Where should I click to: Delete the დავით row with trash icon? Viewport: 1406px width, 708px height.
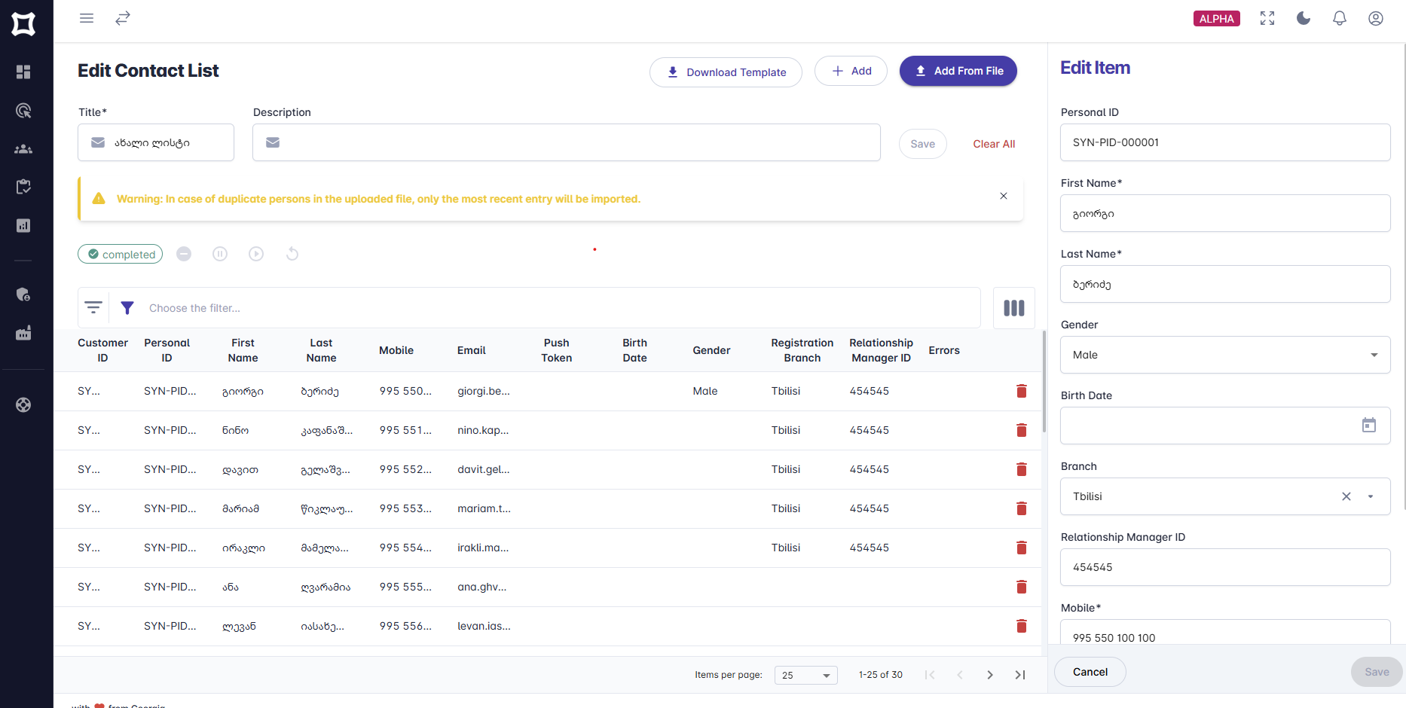tap(1022, 469)
